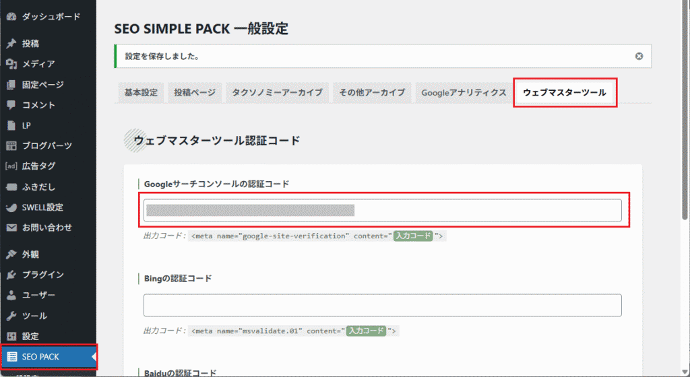
Task: Switch to the 基本設定 tab
Action: [x=141, y=93]
